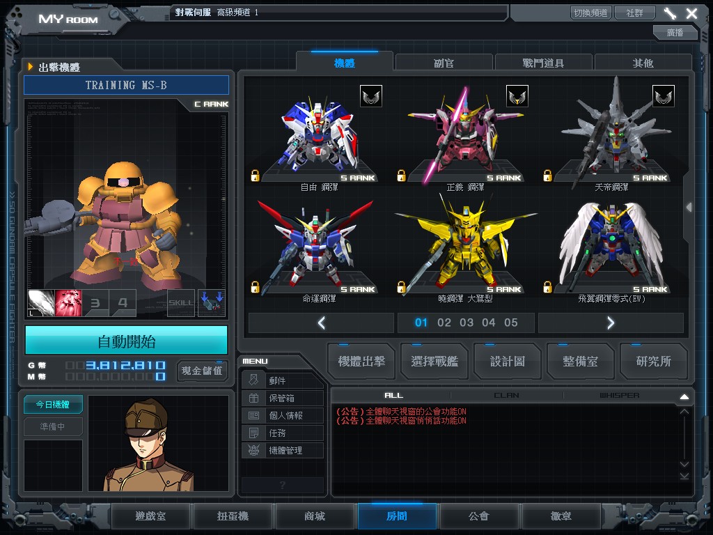This screenshot has height=535, width=713.
Task: Toggle the padlock on 自由鋼彈
Action: (x=255, y=176)
